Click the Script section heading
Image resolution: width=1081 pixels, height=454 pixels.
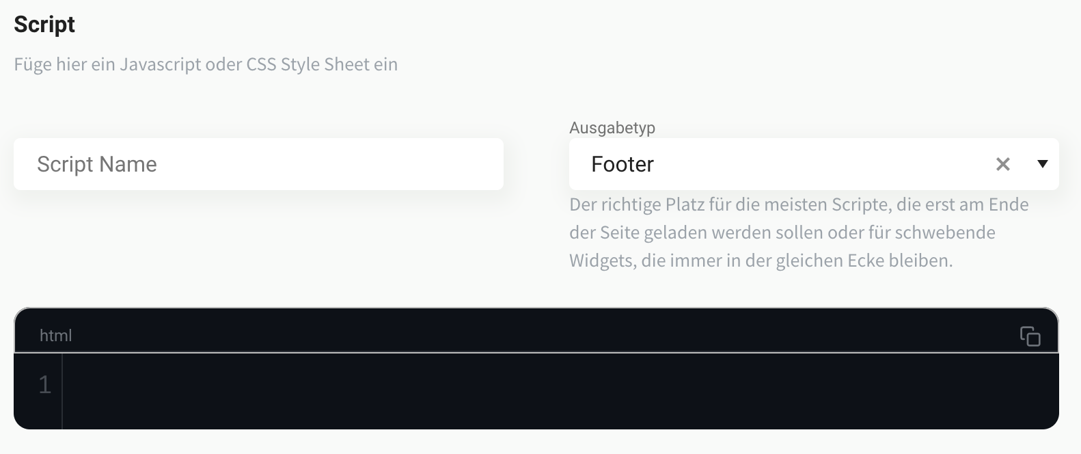pos(44,25)
